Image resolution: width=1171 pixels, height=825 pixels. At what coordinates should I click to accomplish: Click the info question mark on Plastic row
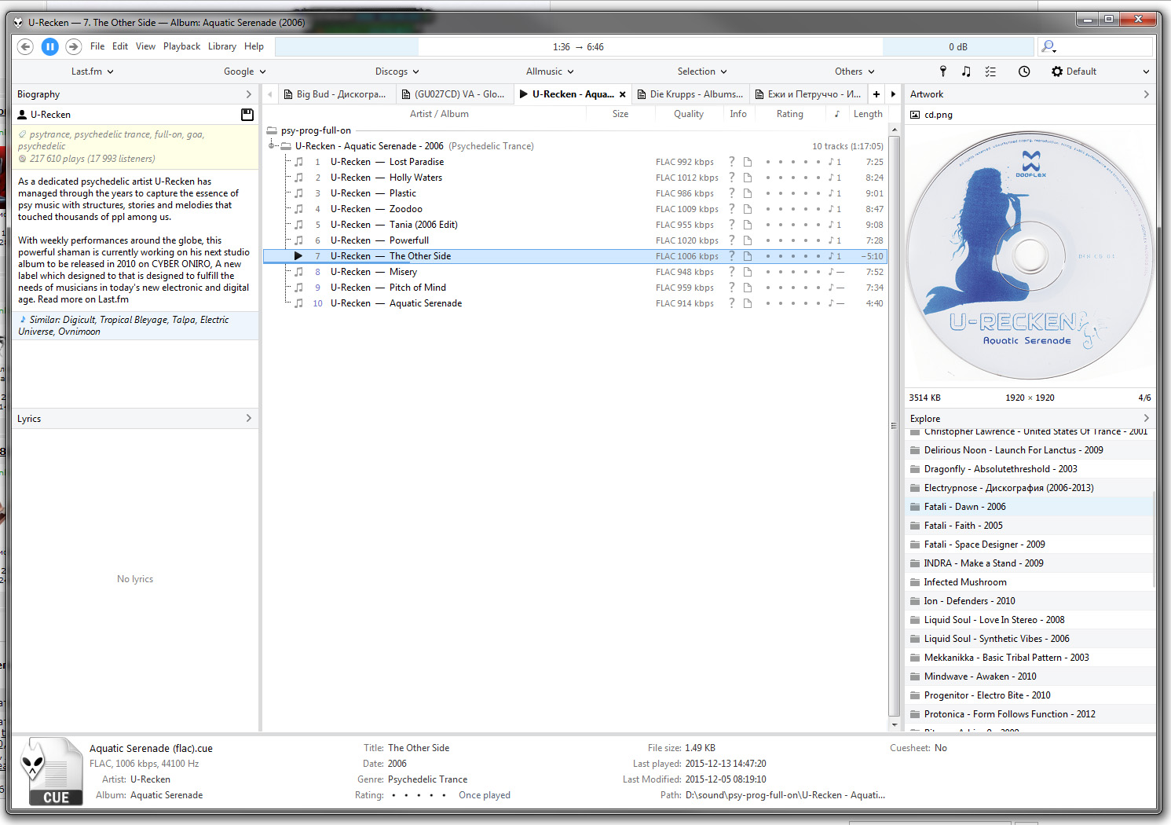pyautogui.click(x=731, y=193)
